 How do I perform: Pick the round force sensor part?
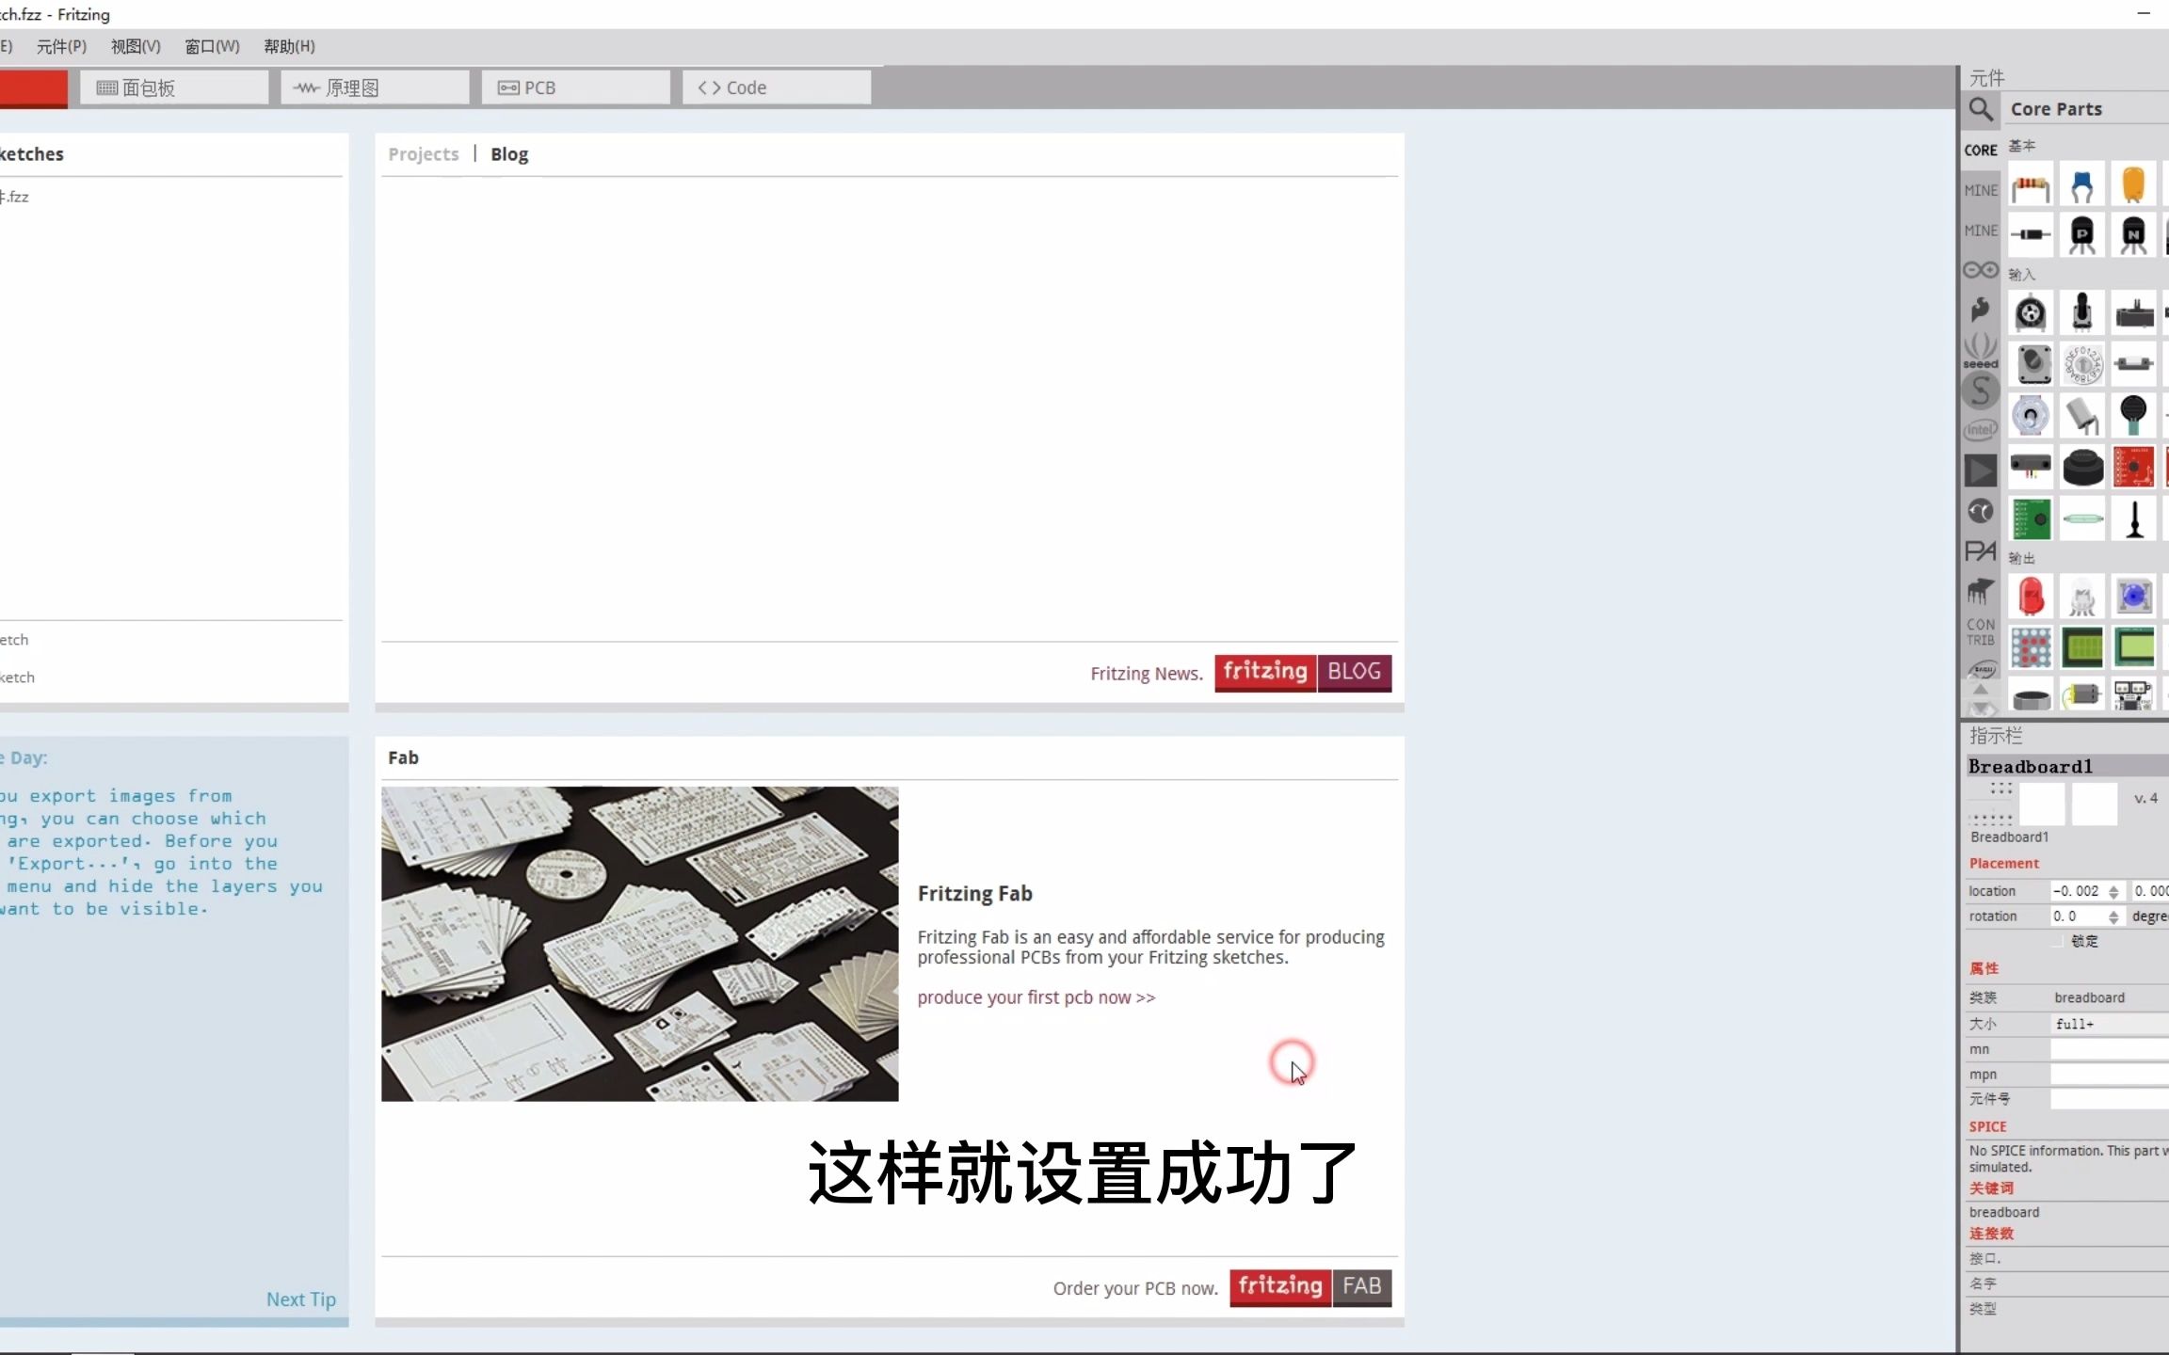(2133, 415)
